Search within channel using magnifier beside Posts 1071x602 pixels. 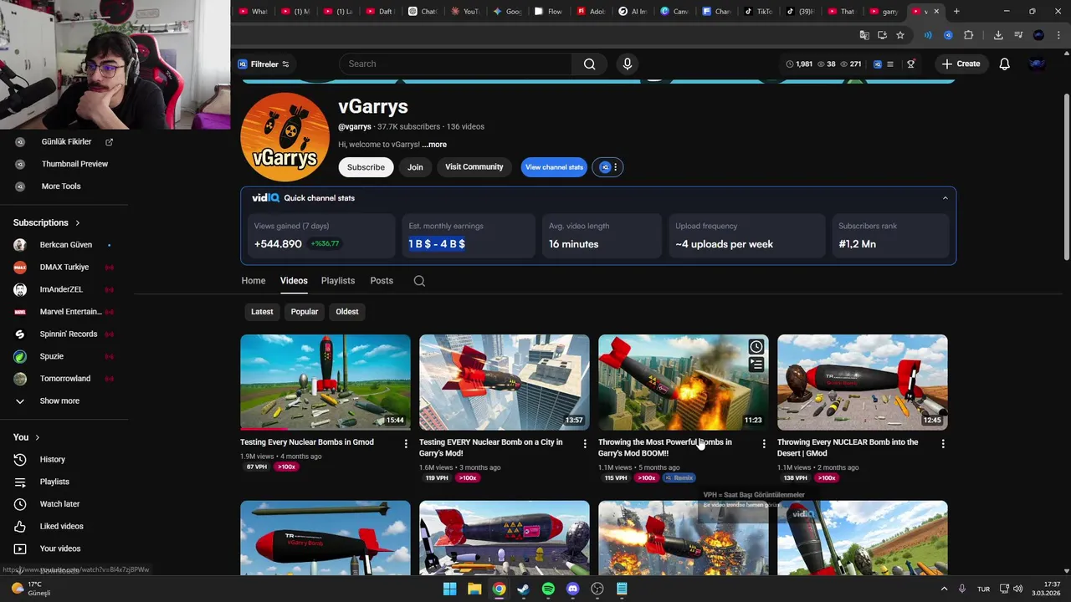[x=419, y=281]
